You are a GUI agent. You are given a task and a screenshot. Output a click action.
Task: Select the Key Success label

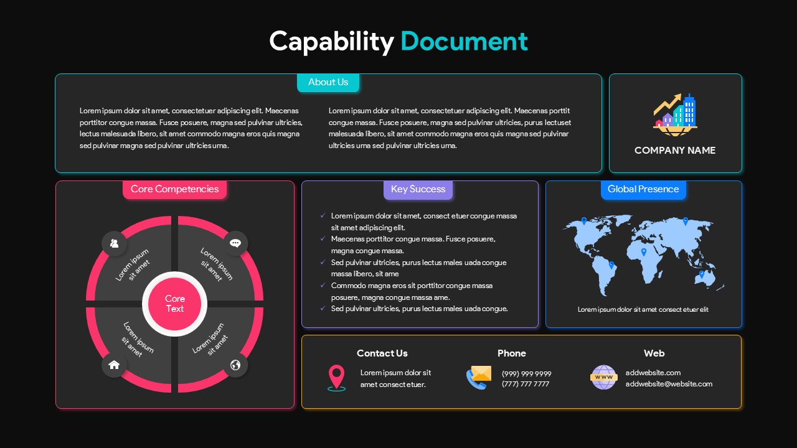coord(418,189)
